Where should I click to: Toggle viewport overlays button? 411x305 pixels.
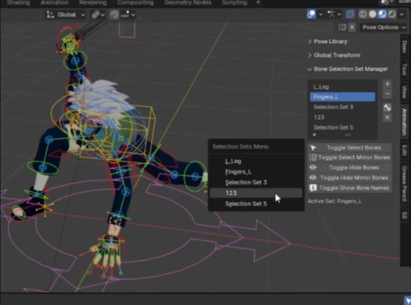[311, 14]
